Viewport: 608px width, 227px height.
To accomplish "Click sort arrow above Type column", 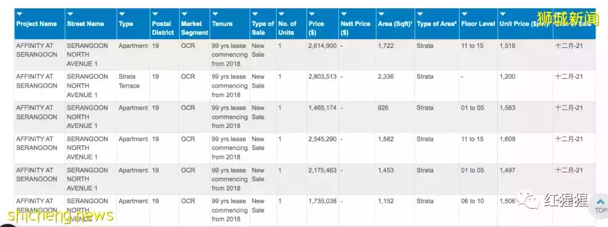I will (x=122, y=14).
